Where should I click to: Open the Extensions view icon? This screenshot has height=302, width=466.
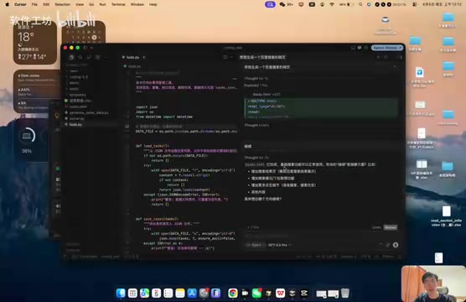[x=97, y=57]
